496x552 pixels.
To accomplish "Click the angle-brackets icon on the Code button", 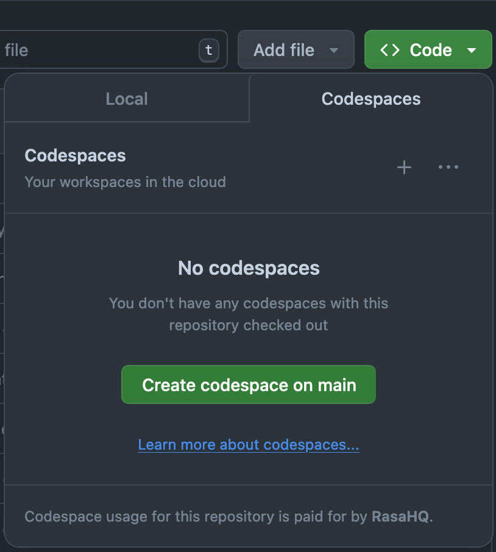I will (390, 49).
